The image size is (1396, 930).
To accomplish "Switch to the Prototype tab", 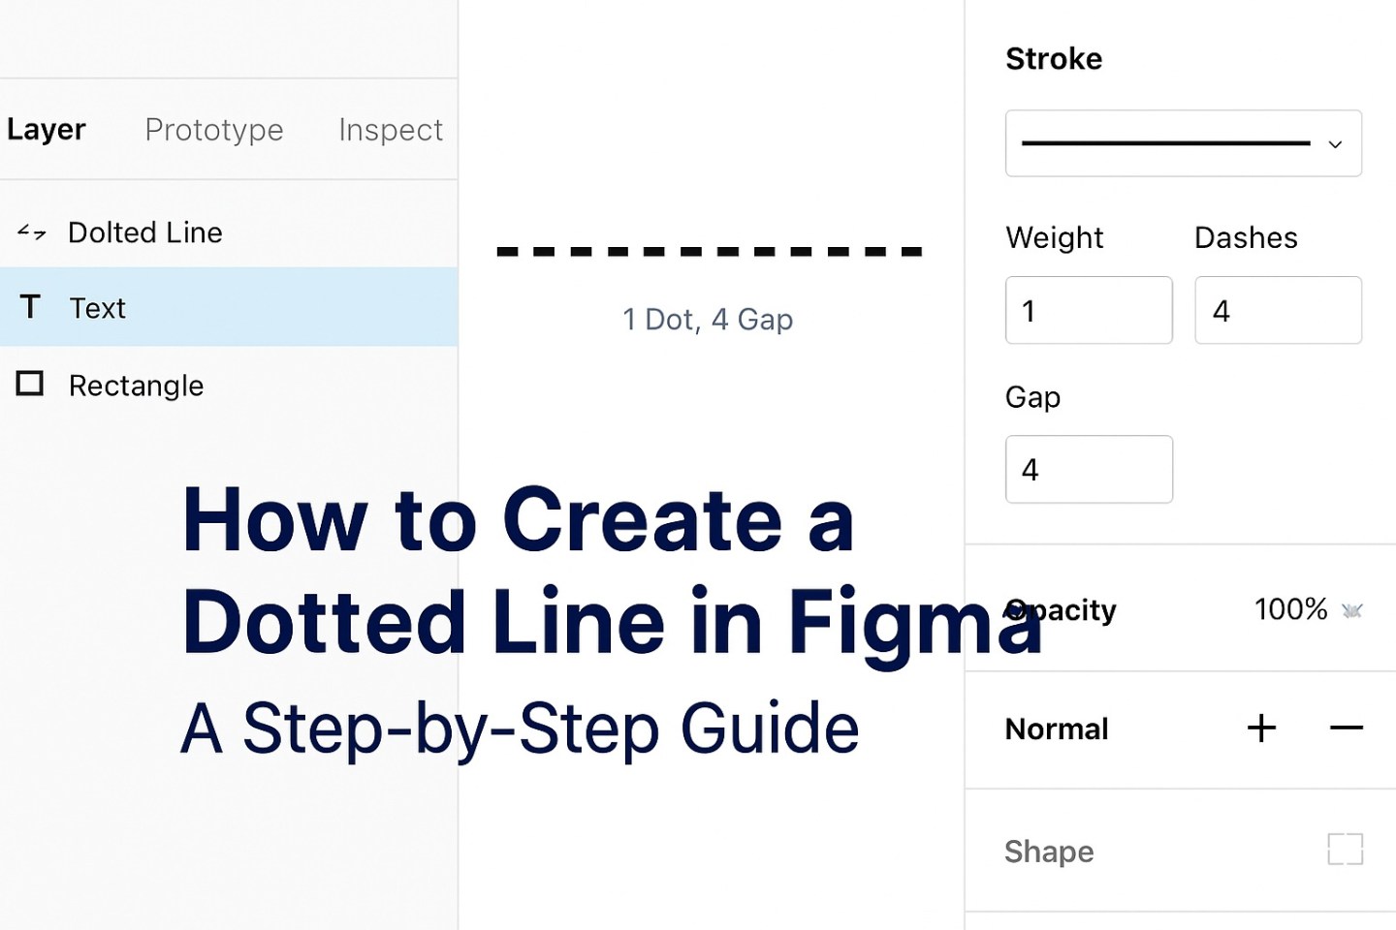I will (213, 129).
